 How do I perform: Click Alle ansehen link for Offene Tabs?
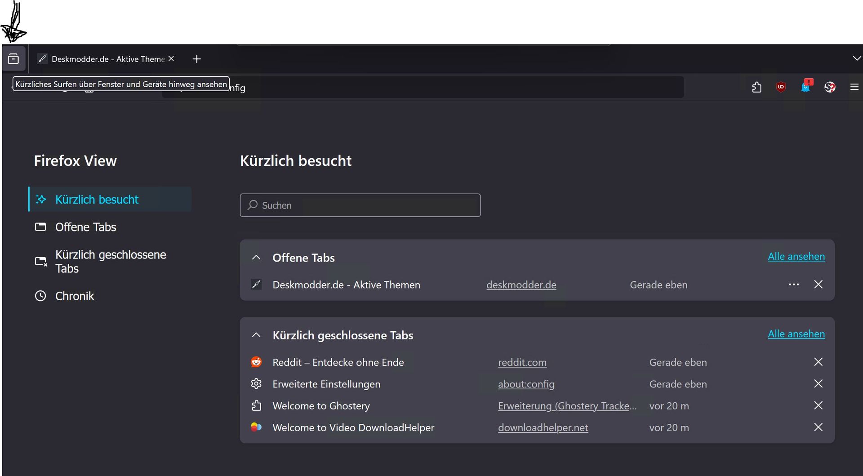click(x=796, y=257)
